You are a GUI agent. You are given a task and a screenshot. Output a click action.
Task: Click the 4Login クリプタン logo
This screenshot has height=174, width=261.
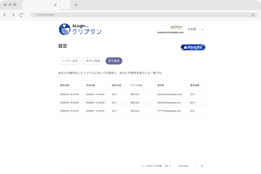[x=80, y=29]
